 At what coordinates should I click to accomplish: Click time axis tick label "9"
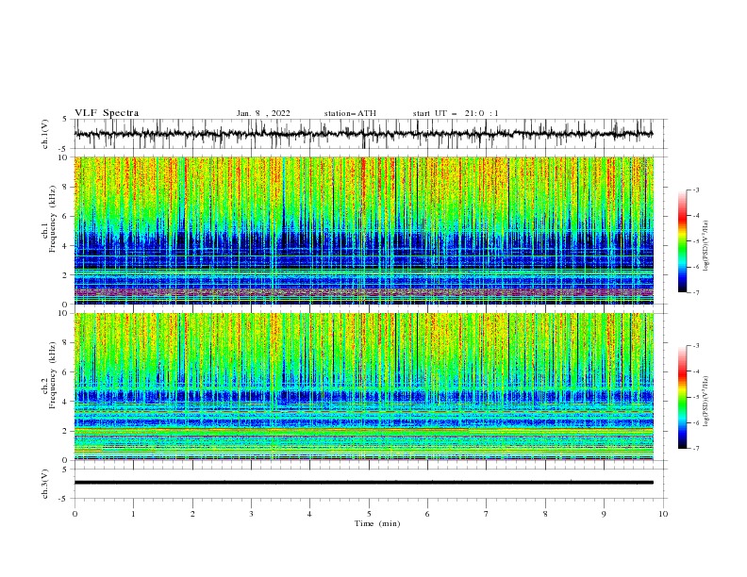point(604,514)
